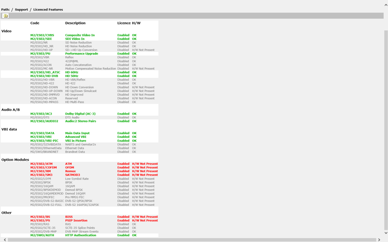This screenshot has width=388, height=242.
Task: Click the Option Modules section heading
Action: [15, 160]
